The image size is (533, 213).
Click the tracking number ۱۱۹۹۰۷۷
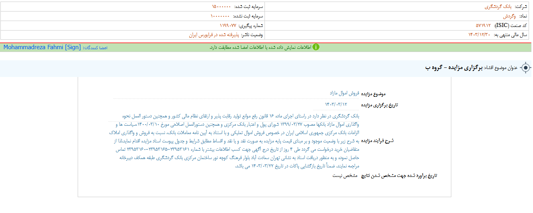(x=223, y=25)
